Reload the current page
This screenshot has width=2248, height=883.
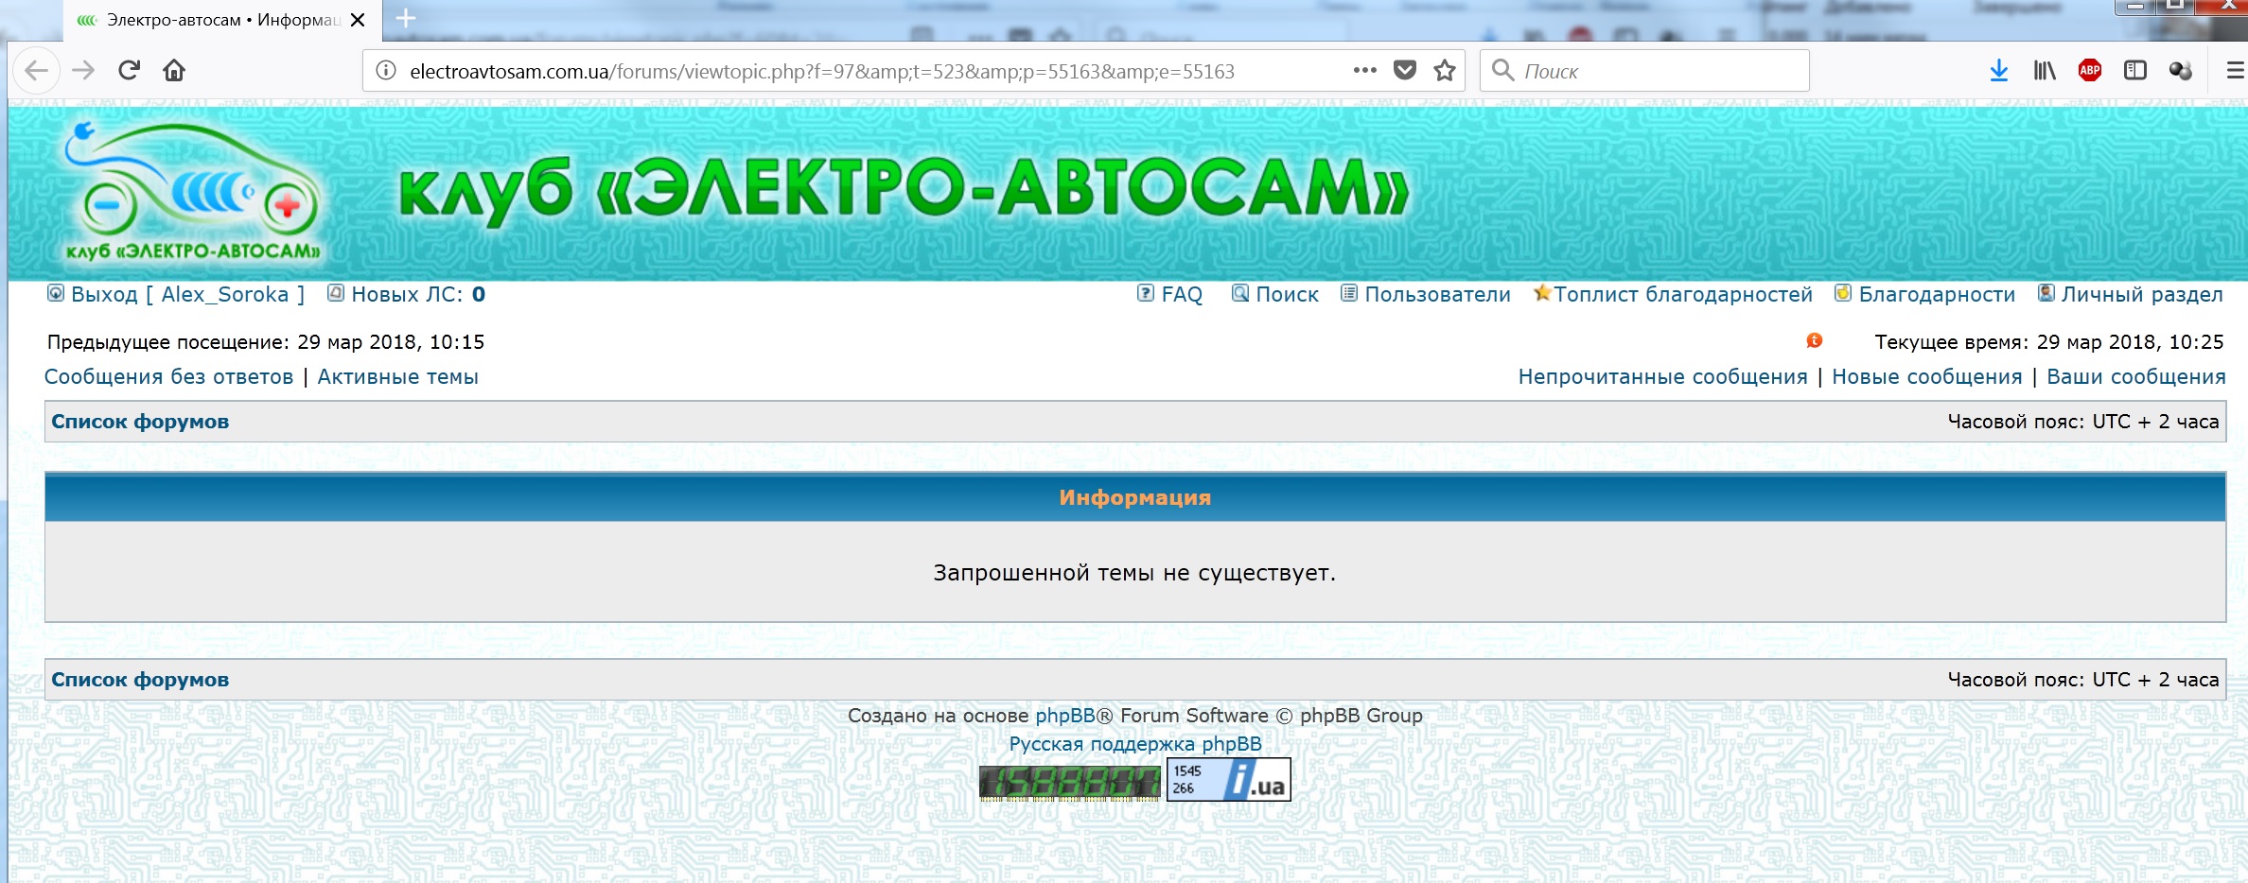(130, 71)
